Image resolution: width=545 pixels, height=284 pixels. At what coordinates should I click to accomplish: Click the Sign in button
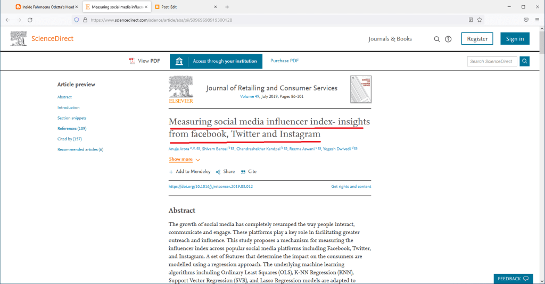pos(515,39)
